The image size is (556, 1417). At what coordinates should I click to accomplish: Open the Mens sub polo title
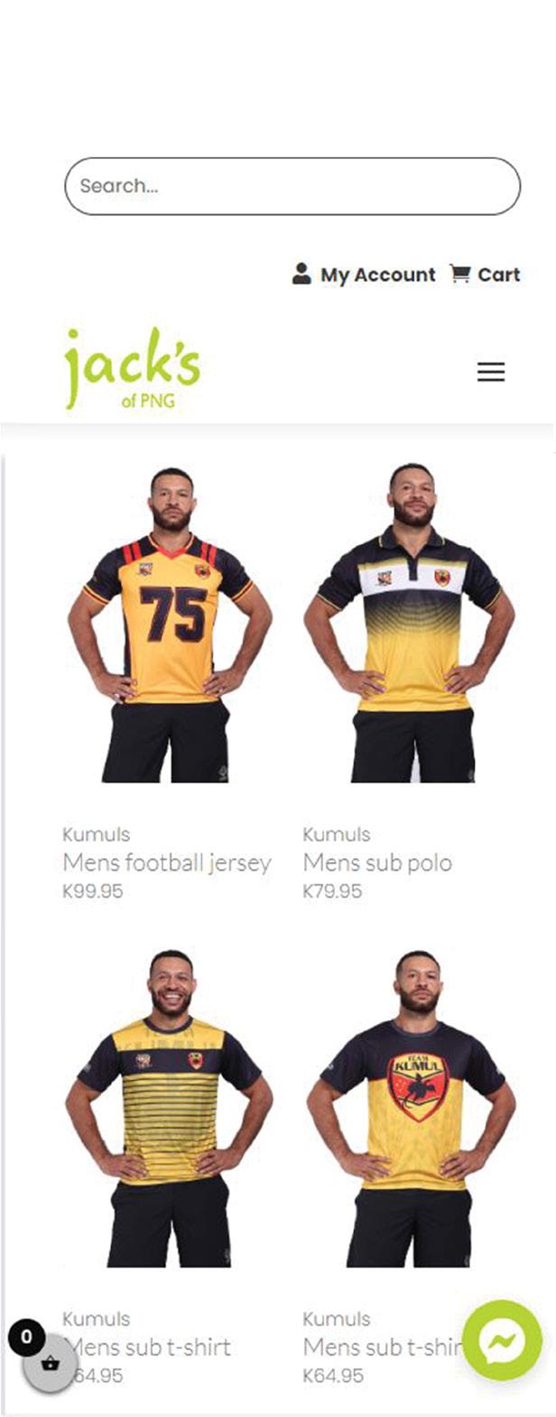tap(377, 863)
